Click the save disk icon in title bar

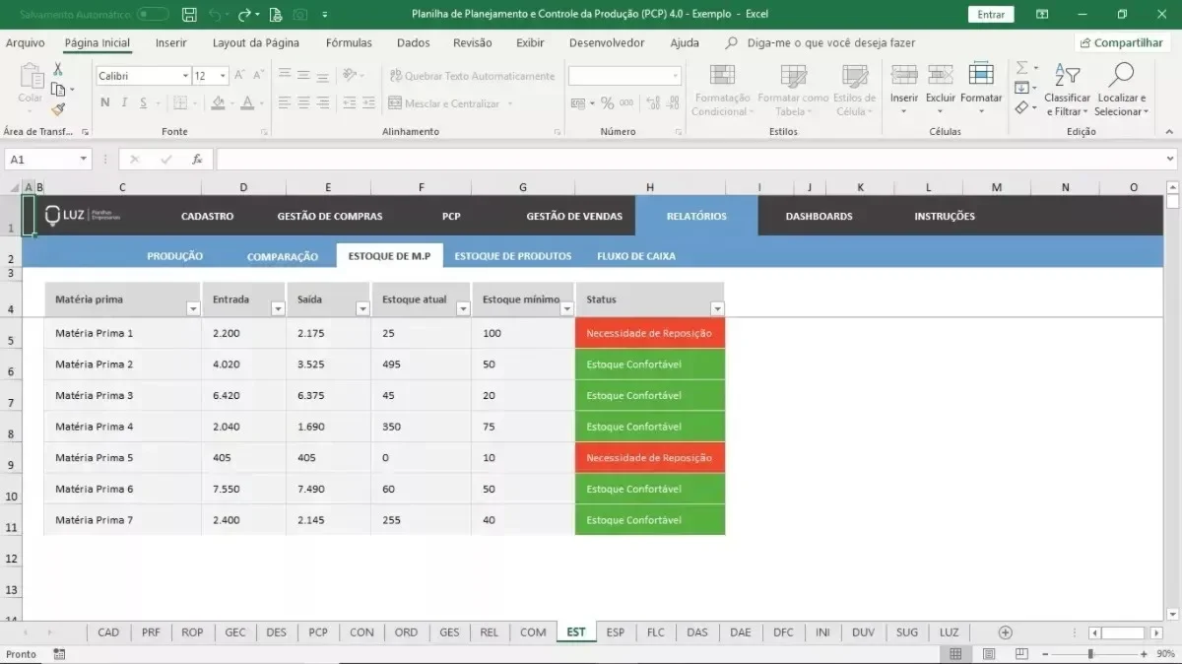(x=189, y=15)
